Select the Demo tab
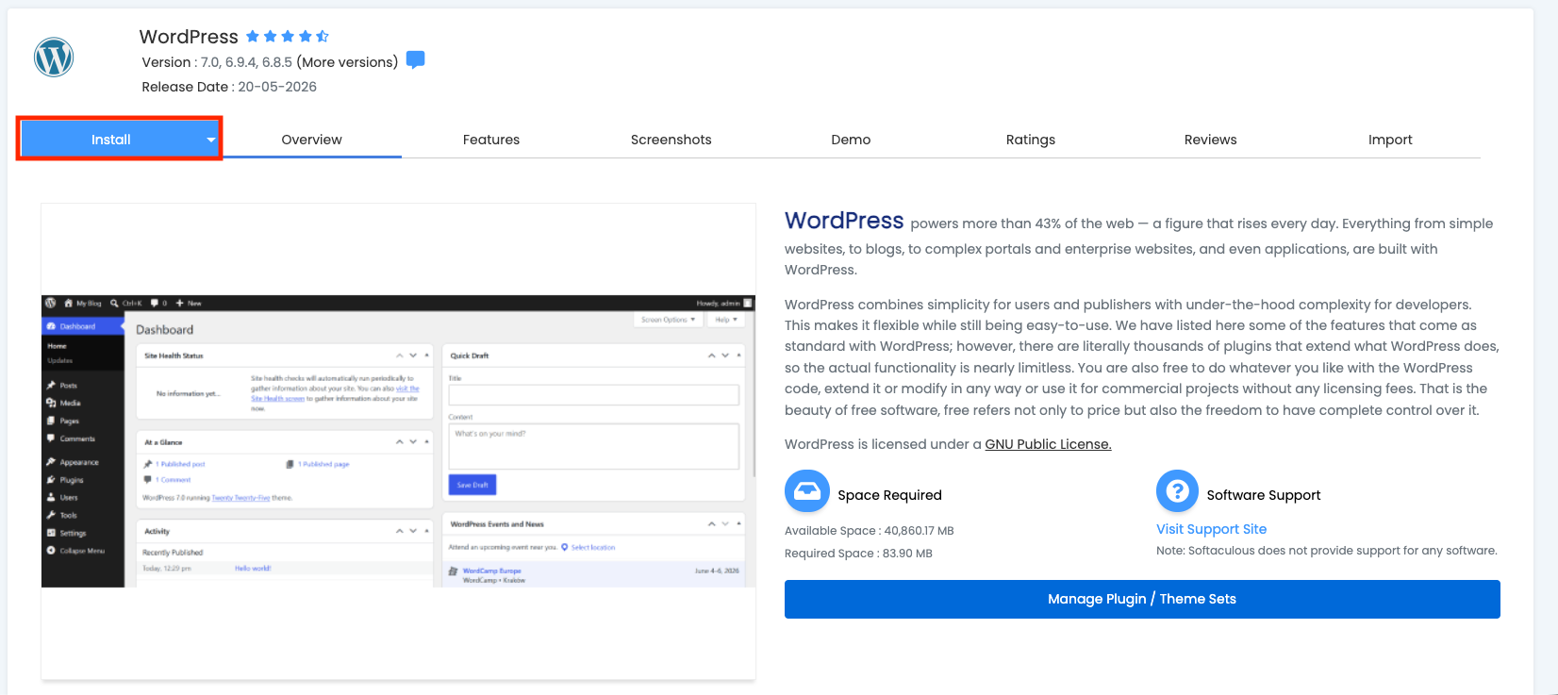 [851, 140]
